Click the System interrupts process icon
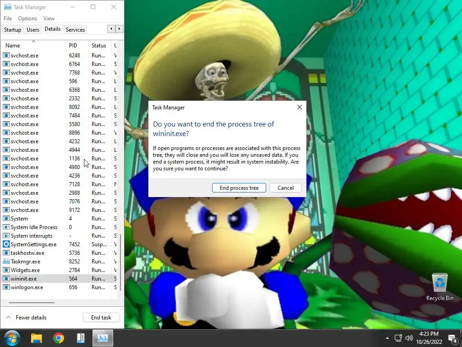This screenshot has width=462, height=347. (x=6, y=236)
